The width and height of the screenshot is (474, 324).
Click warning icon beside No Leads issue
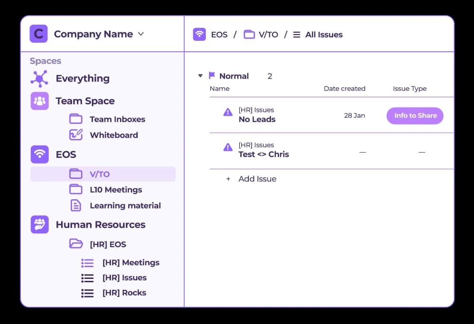(228, 112)
